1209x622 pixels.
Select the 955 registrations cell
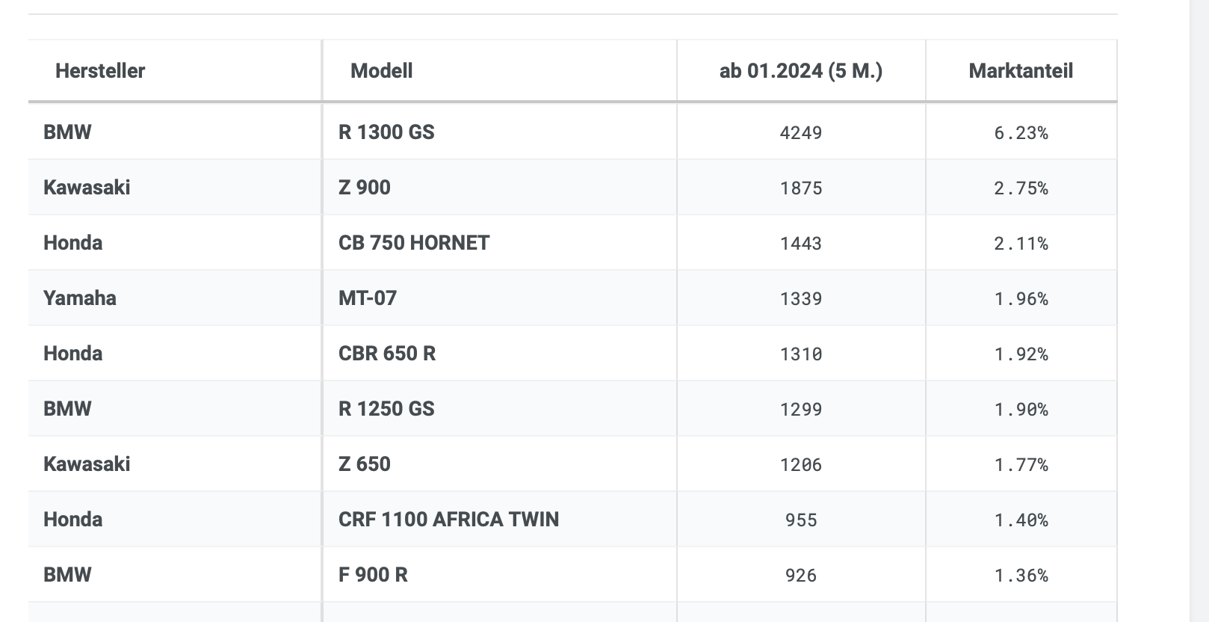pos(801,520)
